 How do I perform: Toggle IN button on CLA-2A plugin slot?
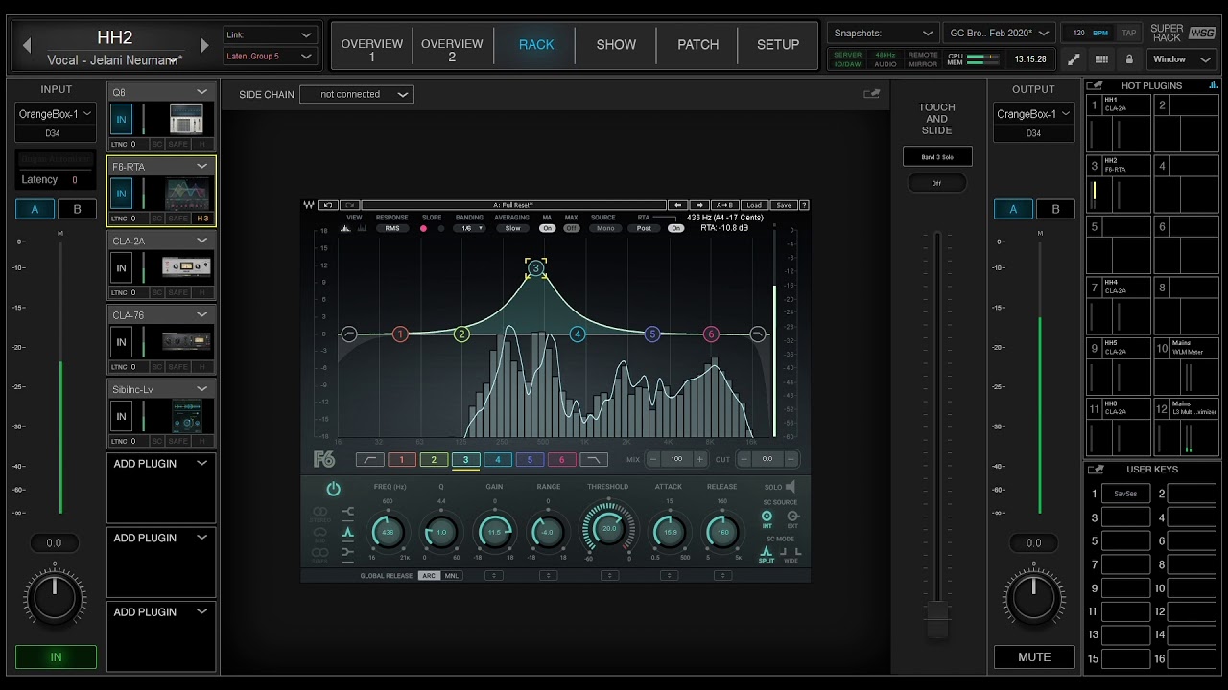coord(121,268)
